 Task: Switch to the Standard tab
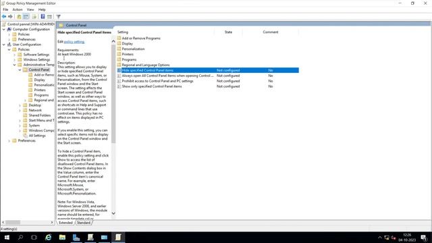(x=84, y=223)
